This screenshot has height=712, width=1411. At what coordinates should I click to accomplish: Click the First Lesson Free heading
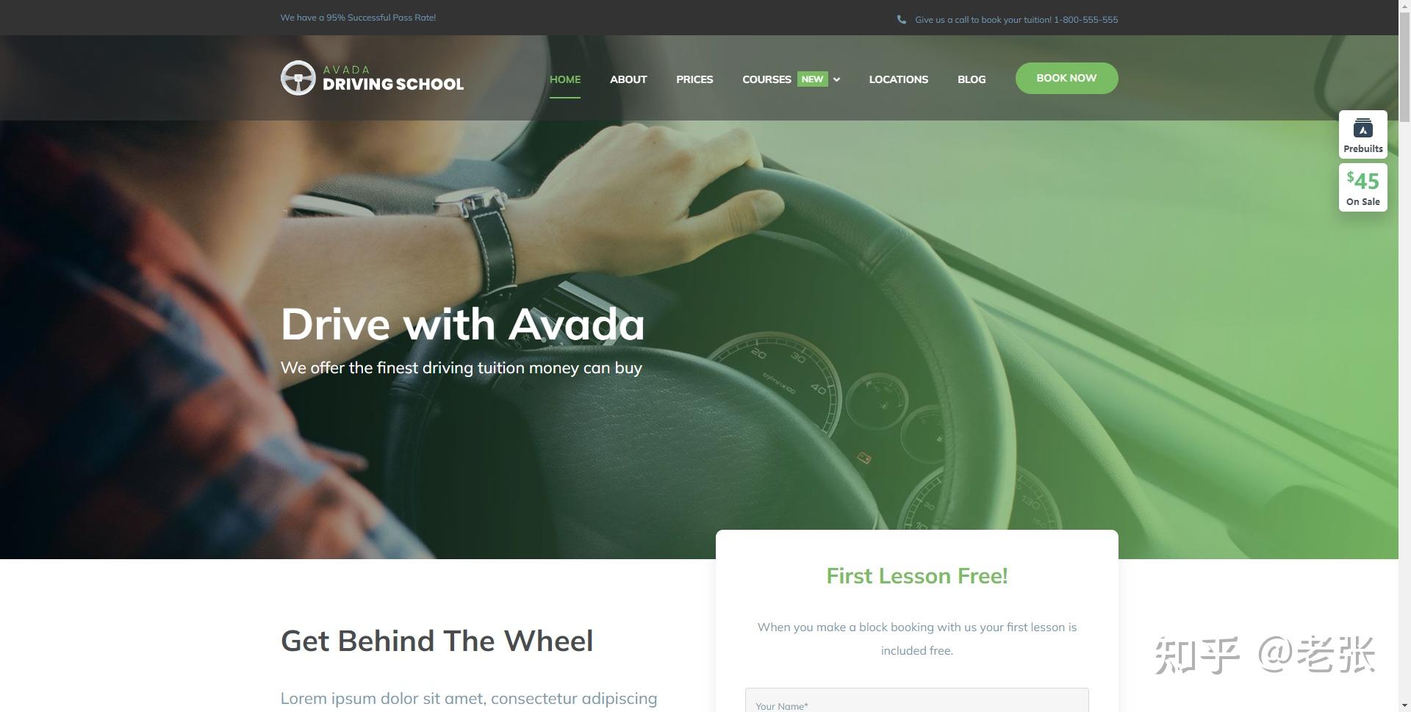(x=917, y=576)
